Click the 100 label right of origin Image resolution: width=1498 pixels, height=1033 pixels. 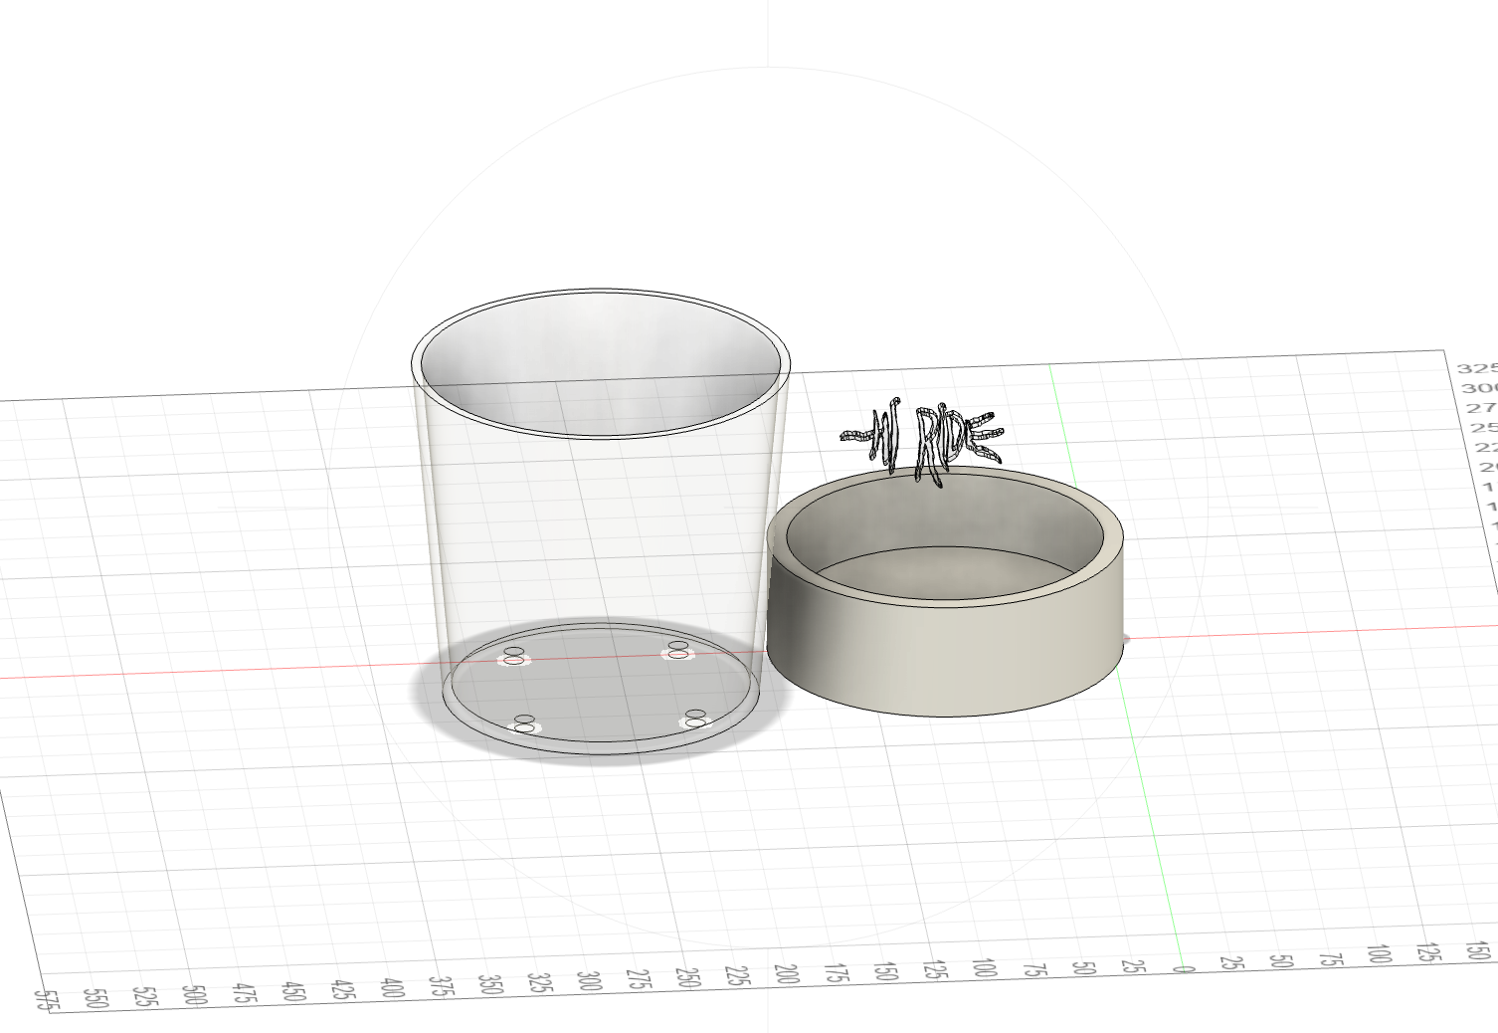click(1378, 953)
